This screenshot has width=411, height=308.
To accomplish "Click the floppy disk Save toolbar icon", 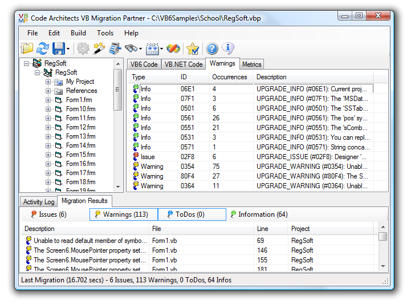I will (59, 48).
